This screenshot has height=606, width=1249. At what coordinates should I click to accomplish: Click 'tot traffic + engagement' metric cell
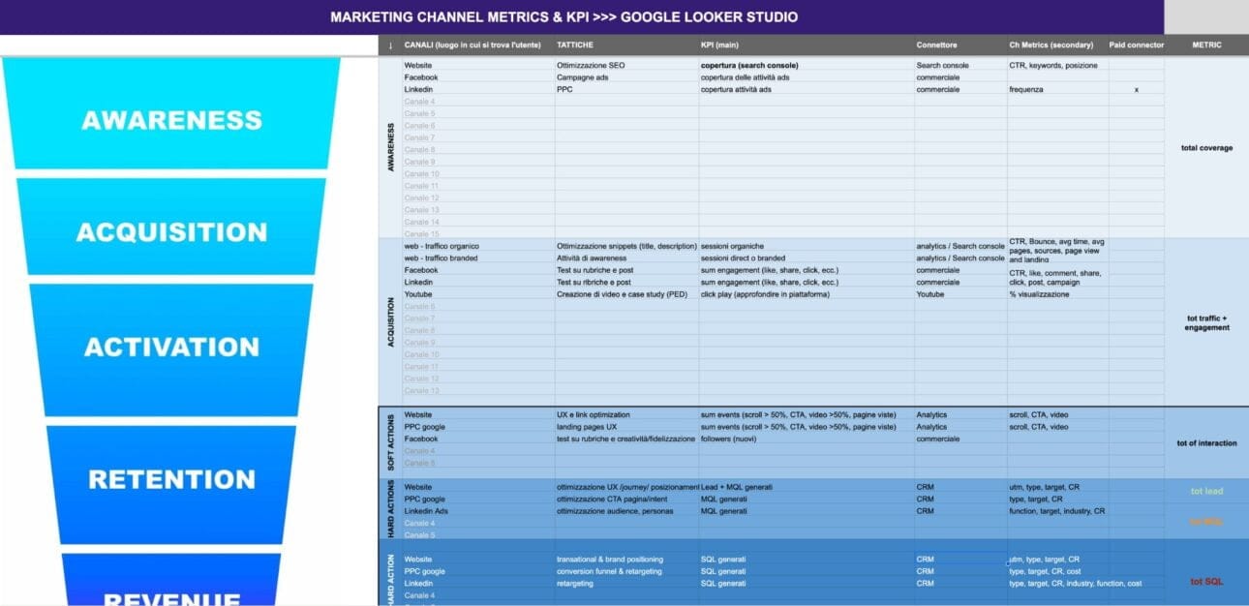point(1206,322)
